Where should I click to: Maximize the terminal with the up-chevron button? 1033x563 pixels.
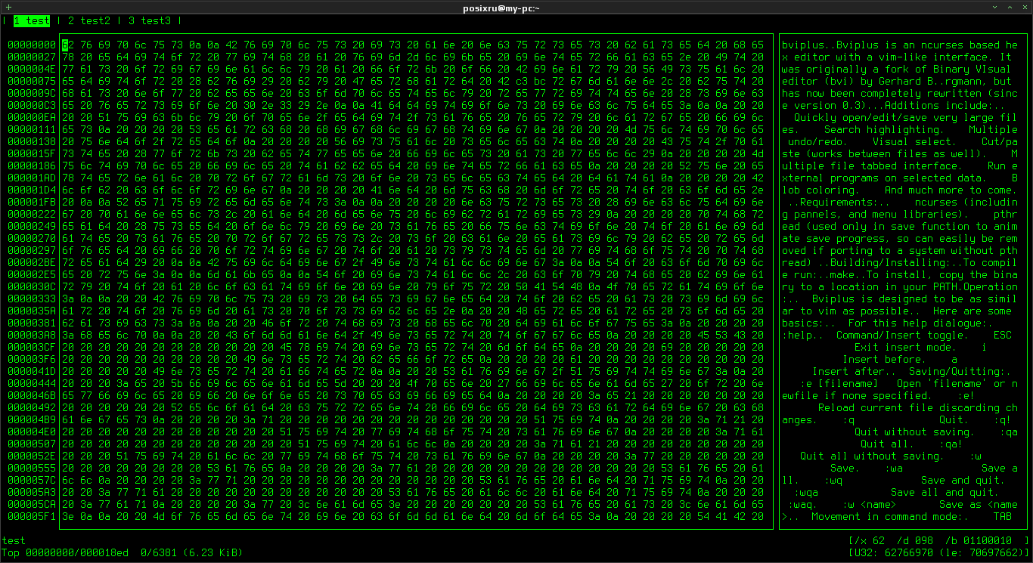click(x=1011, y=7)
